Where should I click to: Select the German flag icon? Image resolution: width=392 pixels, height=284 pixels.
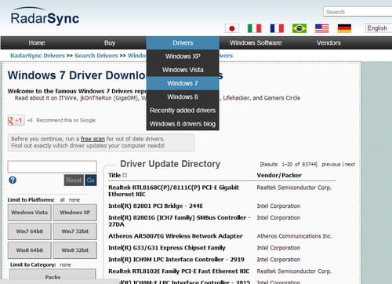(344, 28)
